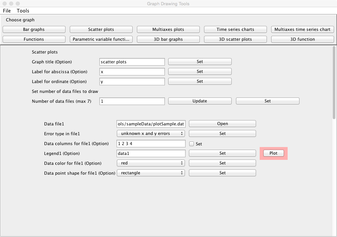Click the Data file1 path field
The image size is (337, 237).
point(151,124)
